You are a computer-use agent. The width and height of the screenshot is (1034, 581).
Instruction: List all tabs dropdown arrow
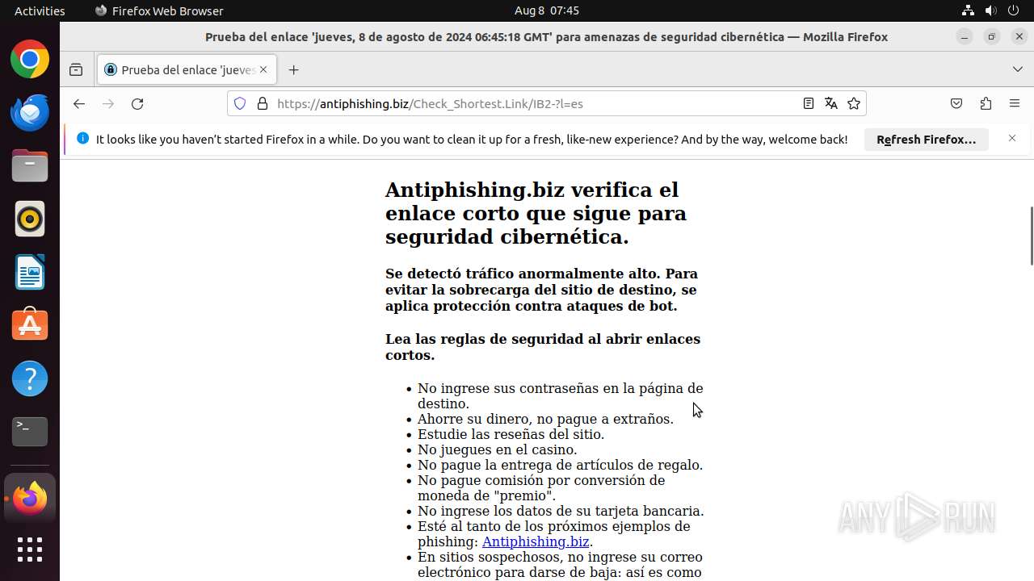(1018, 70)
